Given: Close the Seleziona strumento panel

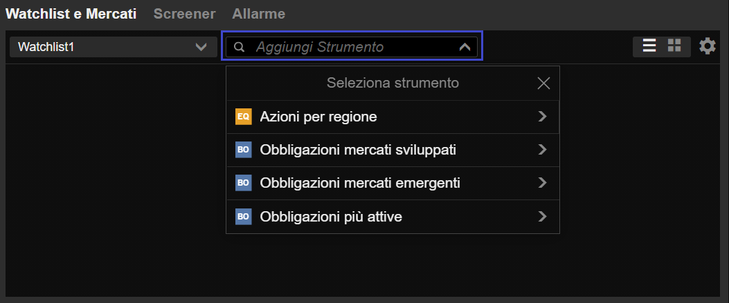Looking at the screenshot, I should pyautogui.click(x=543, y=84).
